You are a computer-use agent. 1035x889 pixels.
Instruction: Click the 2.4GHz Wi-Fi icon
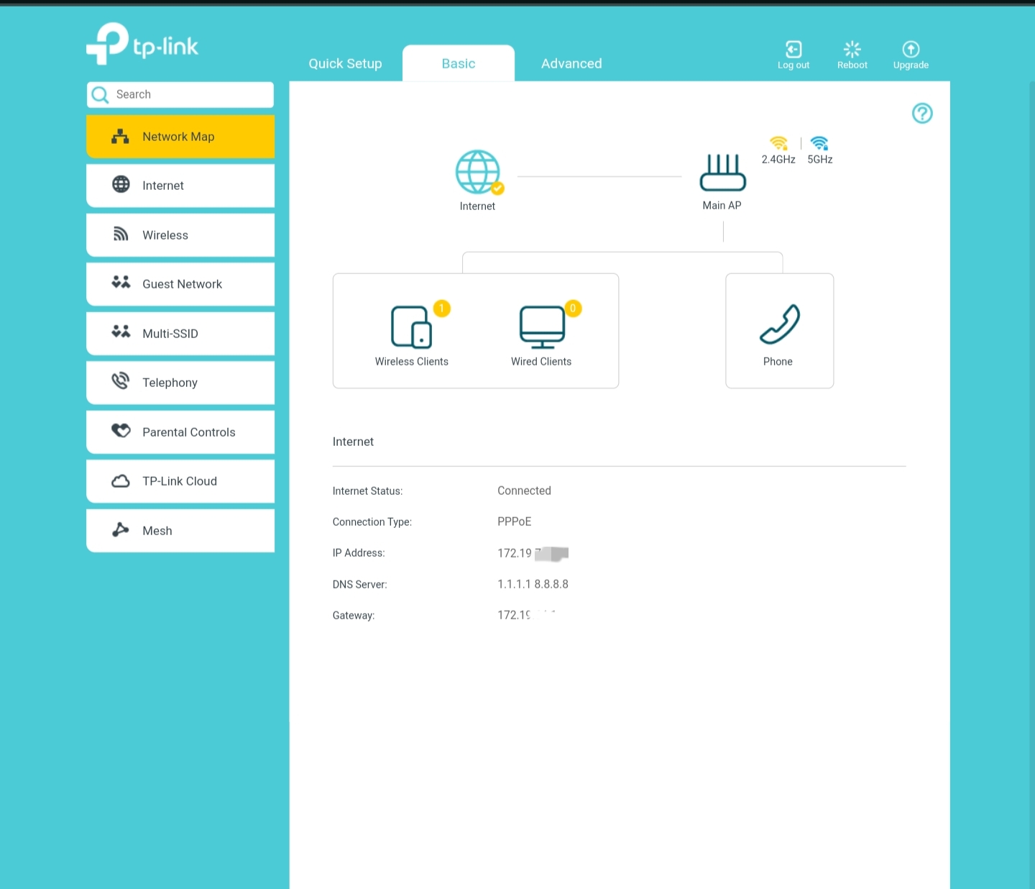778,143
